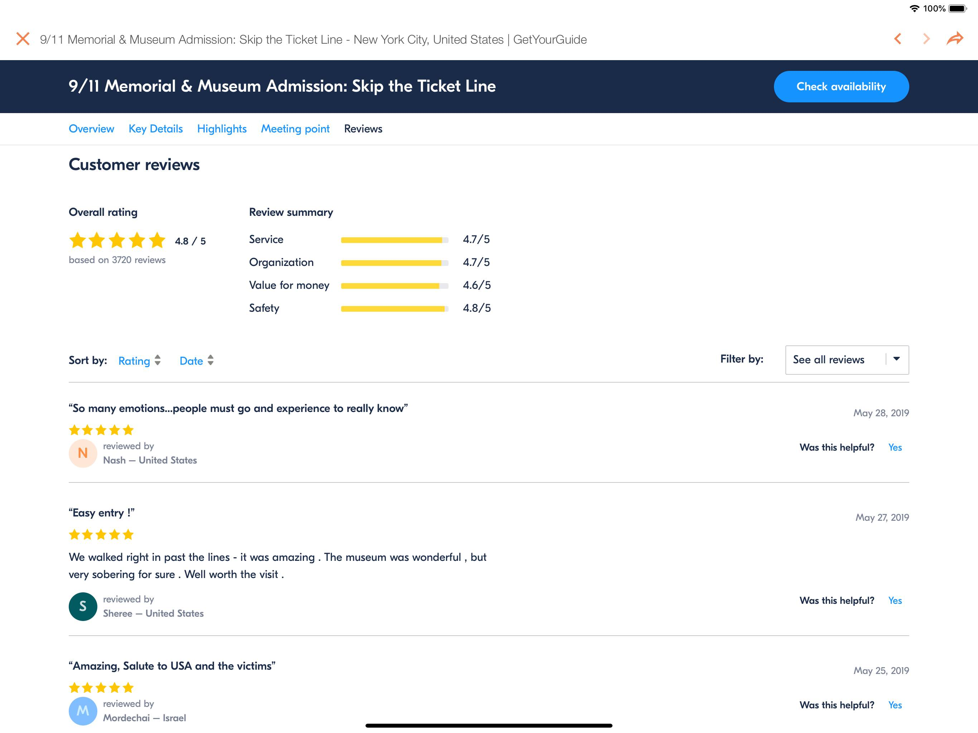Screen dimensions: 978x733
Task: Click the Value for money 4.6/5 score
Action: pos(476,285)
